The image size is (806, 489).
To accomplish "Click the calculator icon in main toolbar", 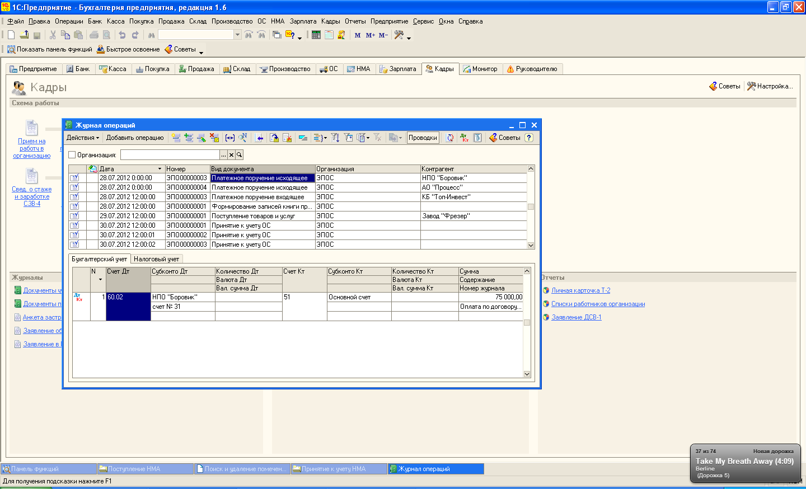I will (316, 35).
